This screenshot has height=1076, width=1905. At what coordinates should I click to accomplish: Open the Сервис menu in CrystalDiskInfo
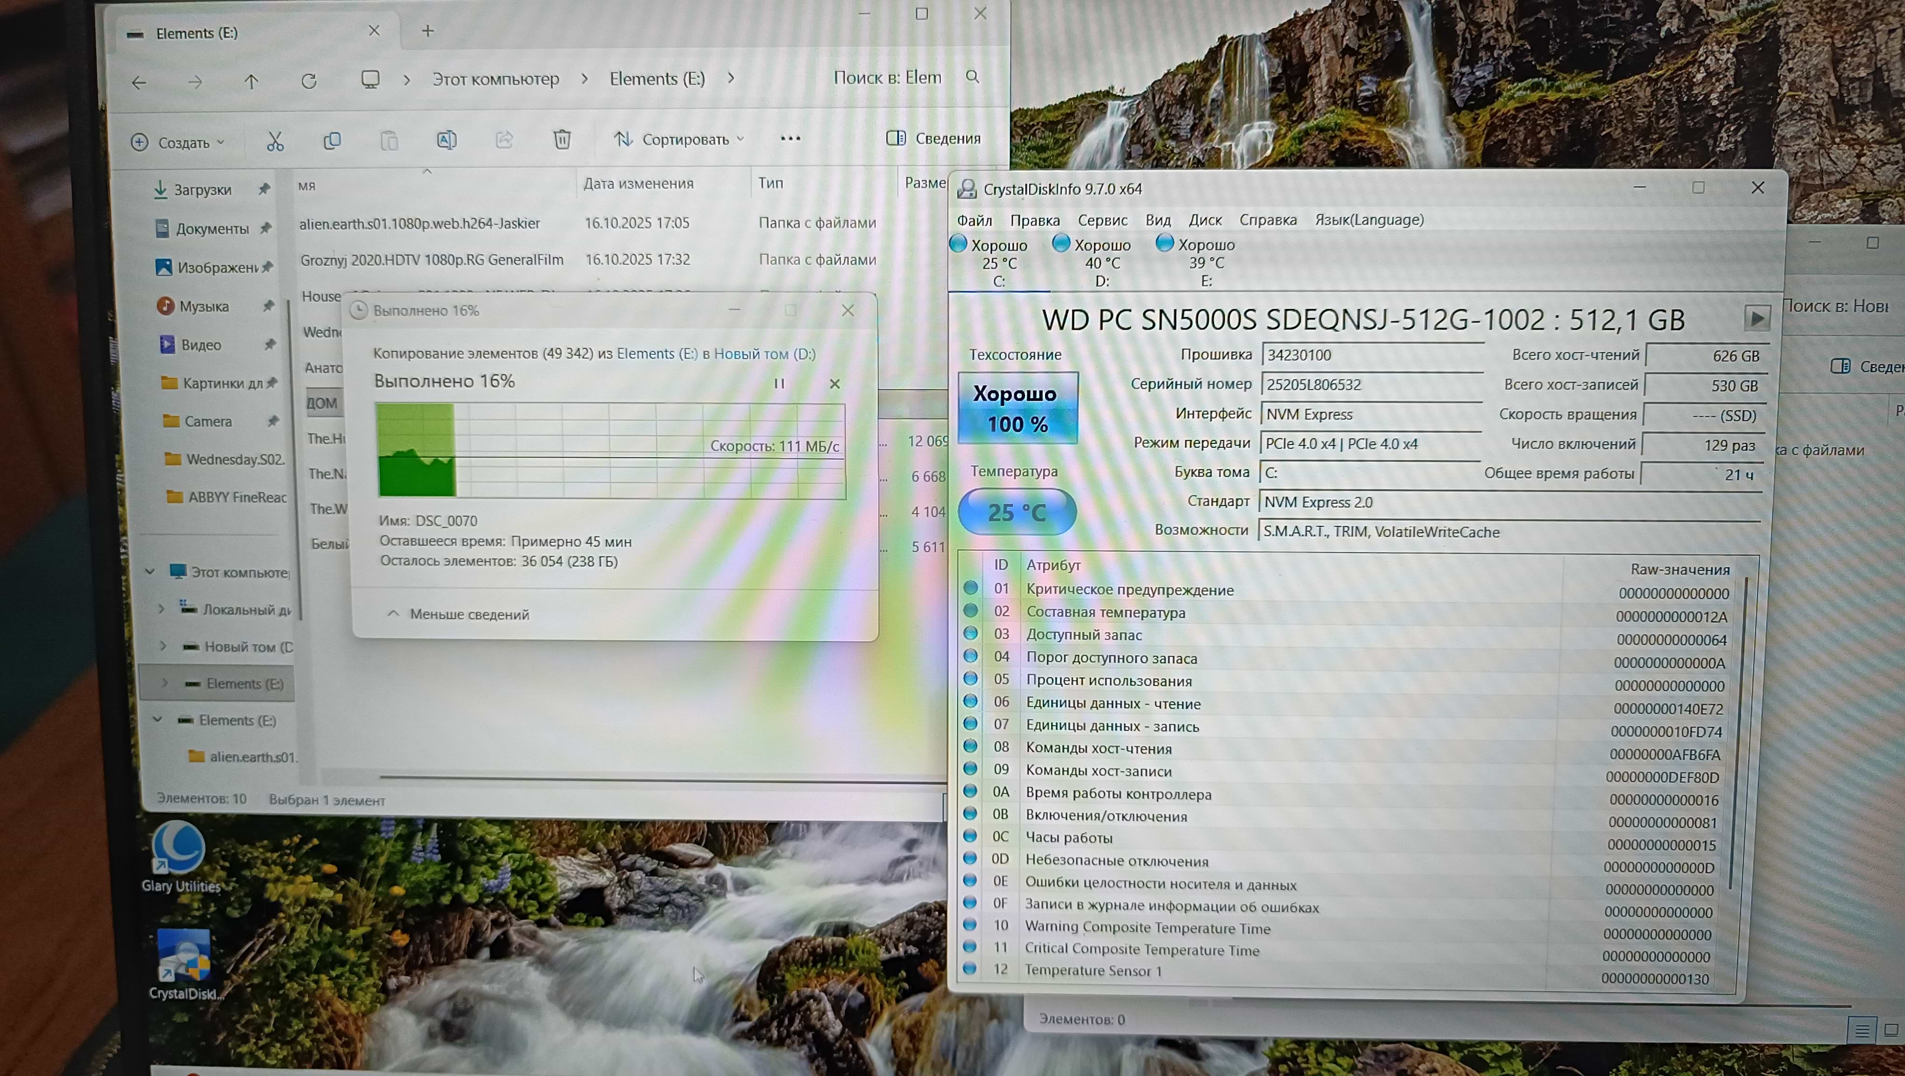pyautogui.click(x=1102, y=220)
